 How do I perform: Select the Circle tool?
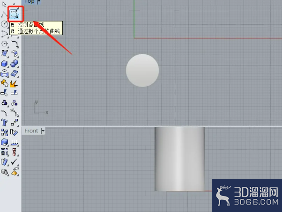tap(4, 24)
